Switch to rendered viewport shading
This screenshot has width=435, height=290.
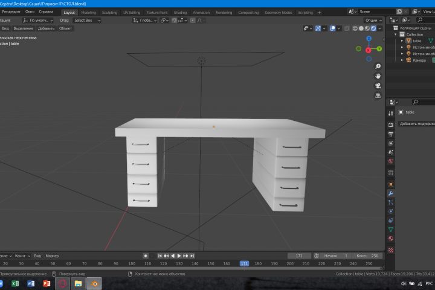click(373, 28)
